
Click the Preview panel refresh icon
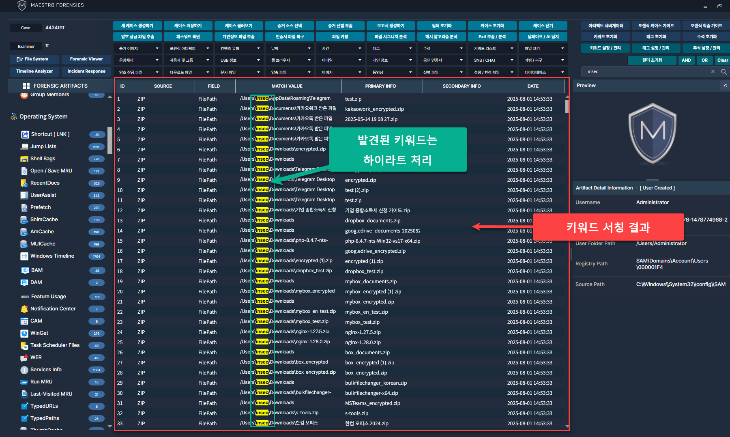725,86
